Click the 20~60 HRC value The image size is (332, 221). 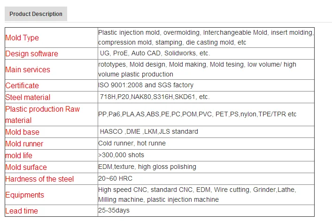pos(115,178)
